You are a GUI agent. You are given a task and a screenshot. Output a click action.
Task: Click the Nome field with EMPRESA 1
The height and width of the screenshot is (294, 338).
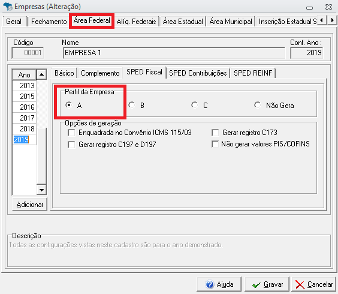click(x=174, y=53)
